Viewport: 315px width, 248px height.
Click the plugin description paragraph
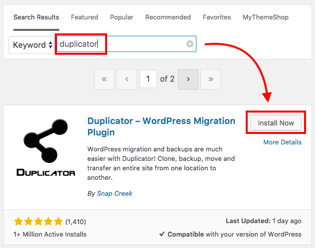pyautogui.click(x=161, y=163)
